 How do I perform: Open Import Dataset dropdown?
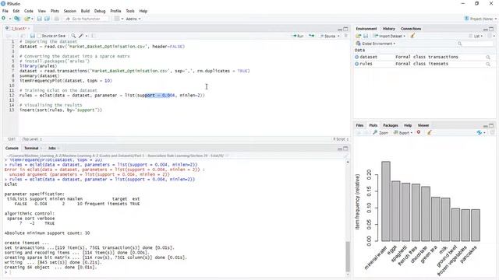pyautogui.click(x=390, y=36)
